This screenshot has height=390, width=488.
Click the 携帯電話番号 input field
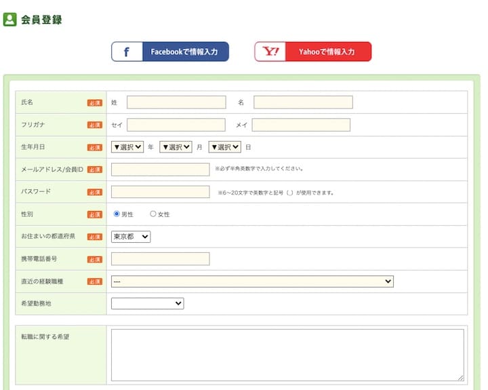click(x=160, y=259)
